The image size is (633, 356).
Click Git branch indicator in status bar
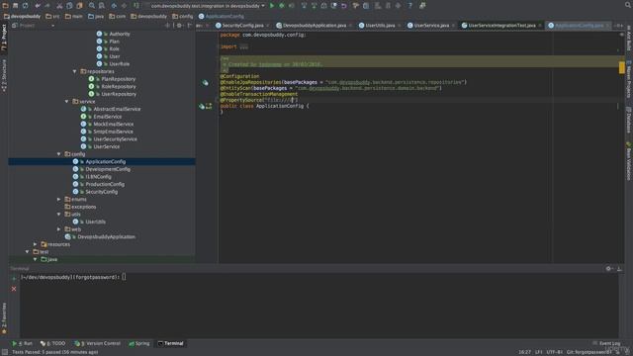click(589, 352)
